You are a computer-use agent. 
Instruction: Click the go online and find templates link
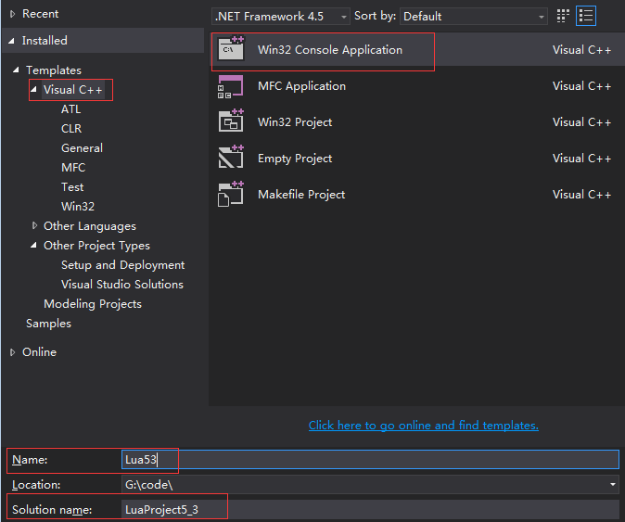[423, 426]
